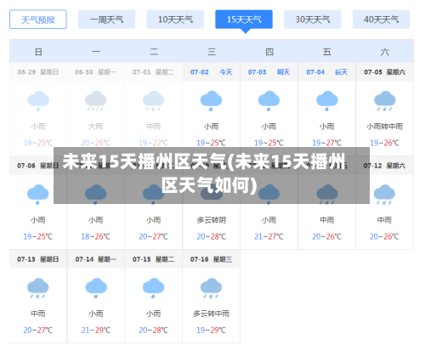Click the 四 weekday column header
Image resolution: width=425 pixels, height=351 pixels.
[269, 52]
